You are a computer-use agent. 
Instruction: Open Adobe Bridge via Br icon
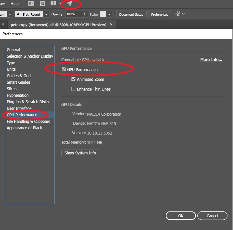point(31,3)
